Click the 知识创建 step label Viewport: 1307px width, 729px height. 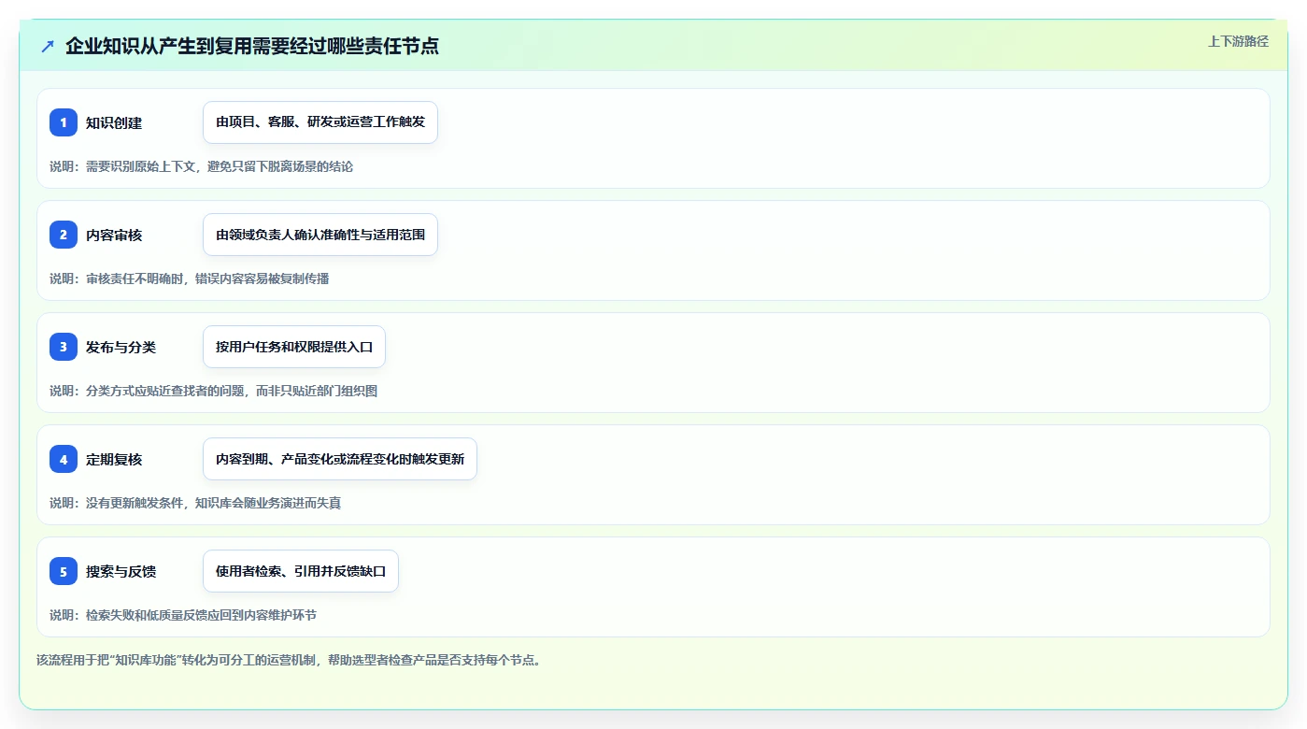[114, 122]
